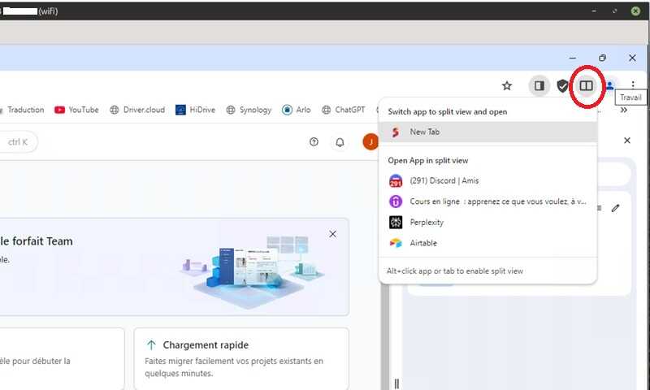Bookmark this page with the star icon
650x390 pixels.
[506, 86]
